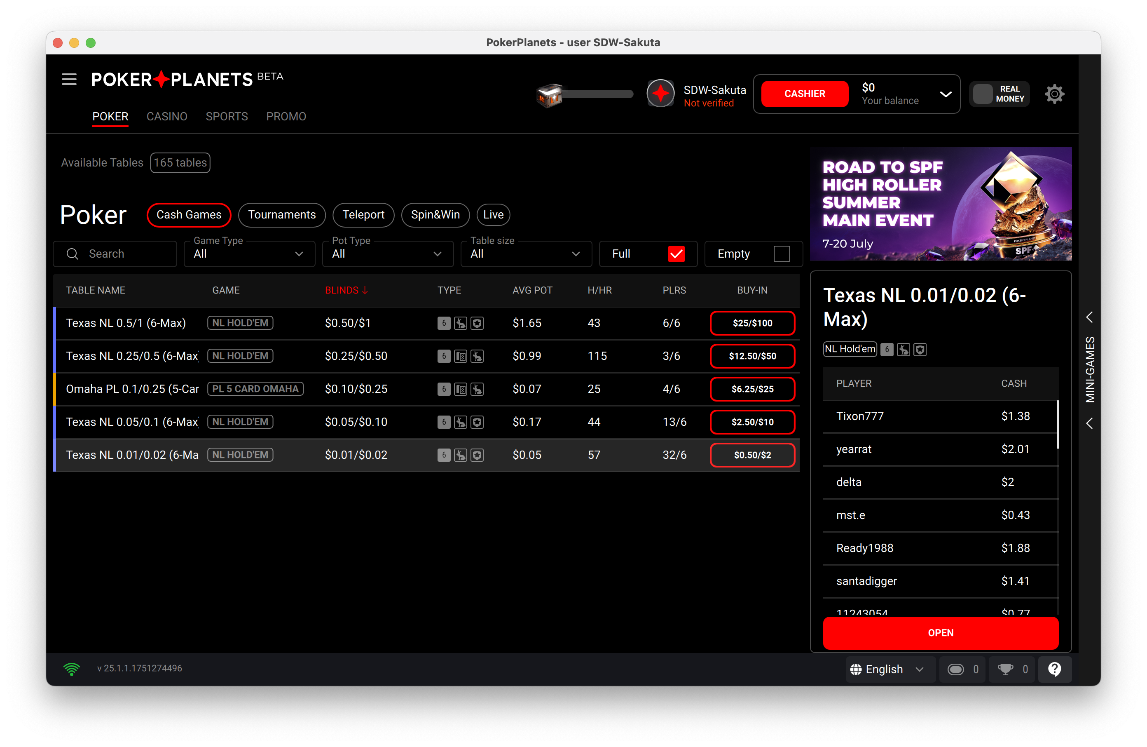This screenshot has width=1147, height=747.
Task: Click the shield star icon in Texas NL 0.05/0.1 row
Action: pyautogui.click(x=477, y=423)
